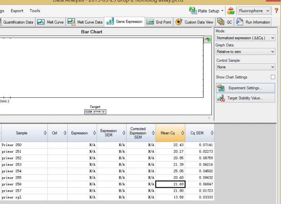
Task: Click the QC checkmark icon
Action: (221, 21)
